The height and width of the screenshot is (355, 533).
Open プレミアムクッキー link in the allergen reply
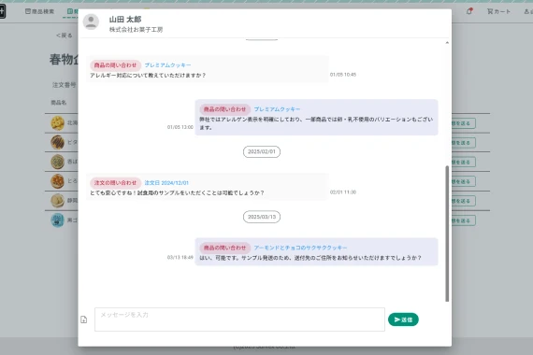277,109
